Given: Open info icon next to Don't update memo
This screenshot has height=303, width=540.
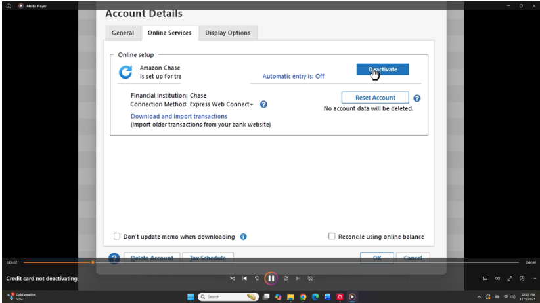Looking at the screenshot, I should point(243,237).
